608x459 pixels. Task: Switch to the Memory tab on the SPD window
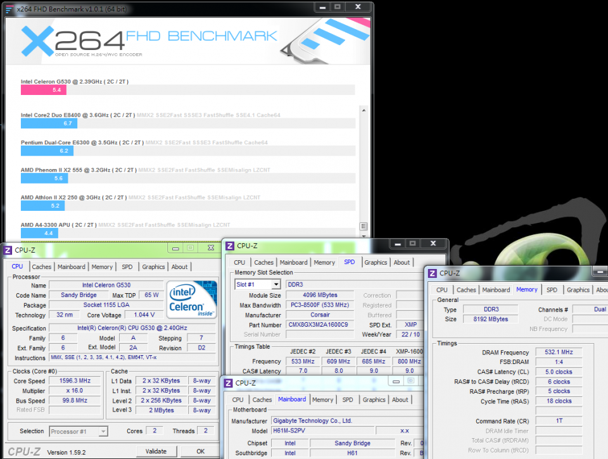click(x=324, y=262)
